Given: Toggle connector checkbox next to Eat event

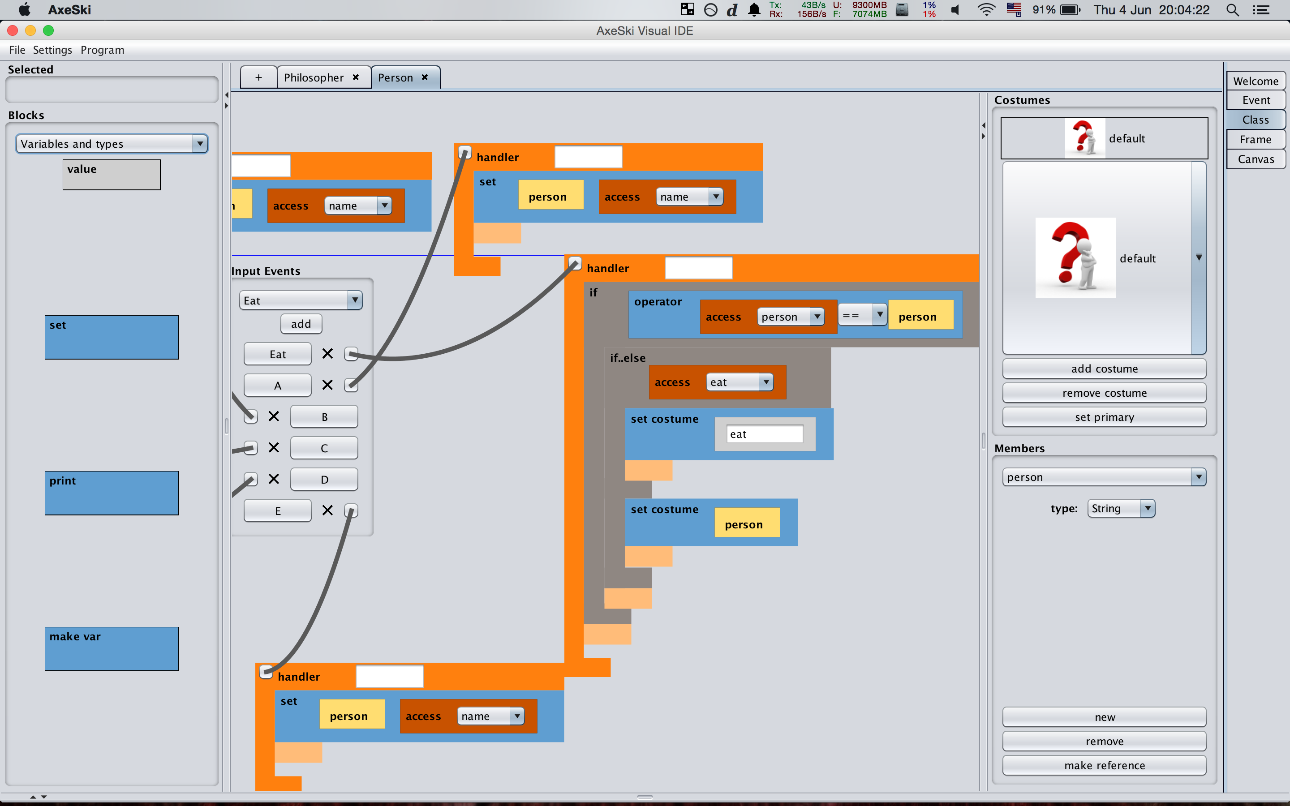Looking at the screenshot, I should (350, 354).
